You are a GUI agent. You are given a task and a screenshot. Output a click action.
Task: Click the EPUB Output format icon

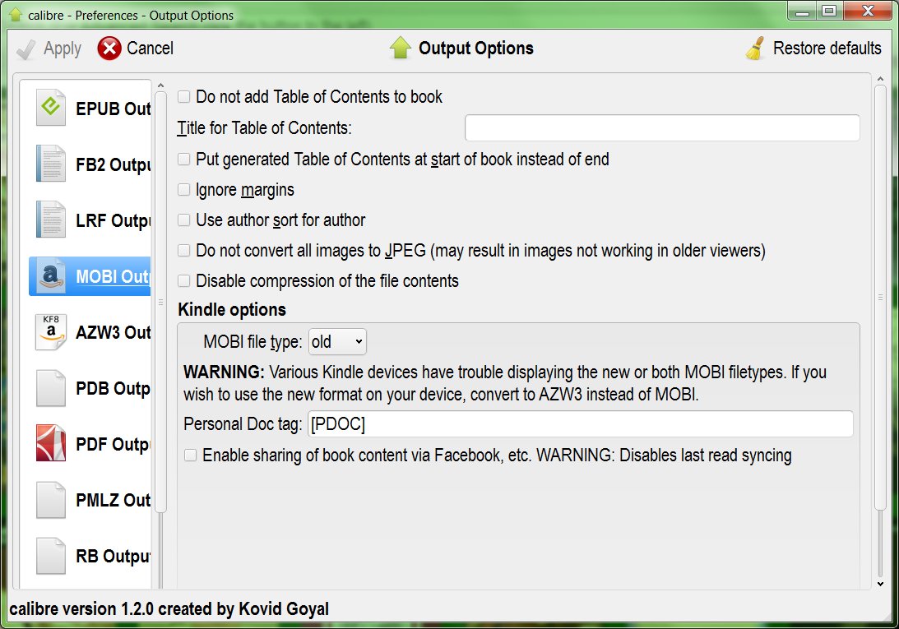pos(50,107)
